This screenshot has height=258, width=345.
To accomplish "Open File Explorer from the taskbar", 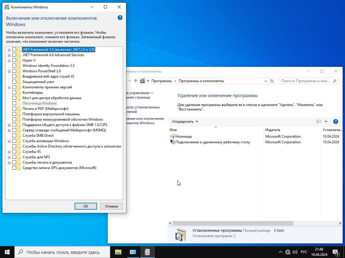I will [x=118, y=252].
